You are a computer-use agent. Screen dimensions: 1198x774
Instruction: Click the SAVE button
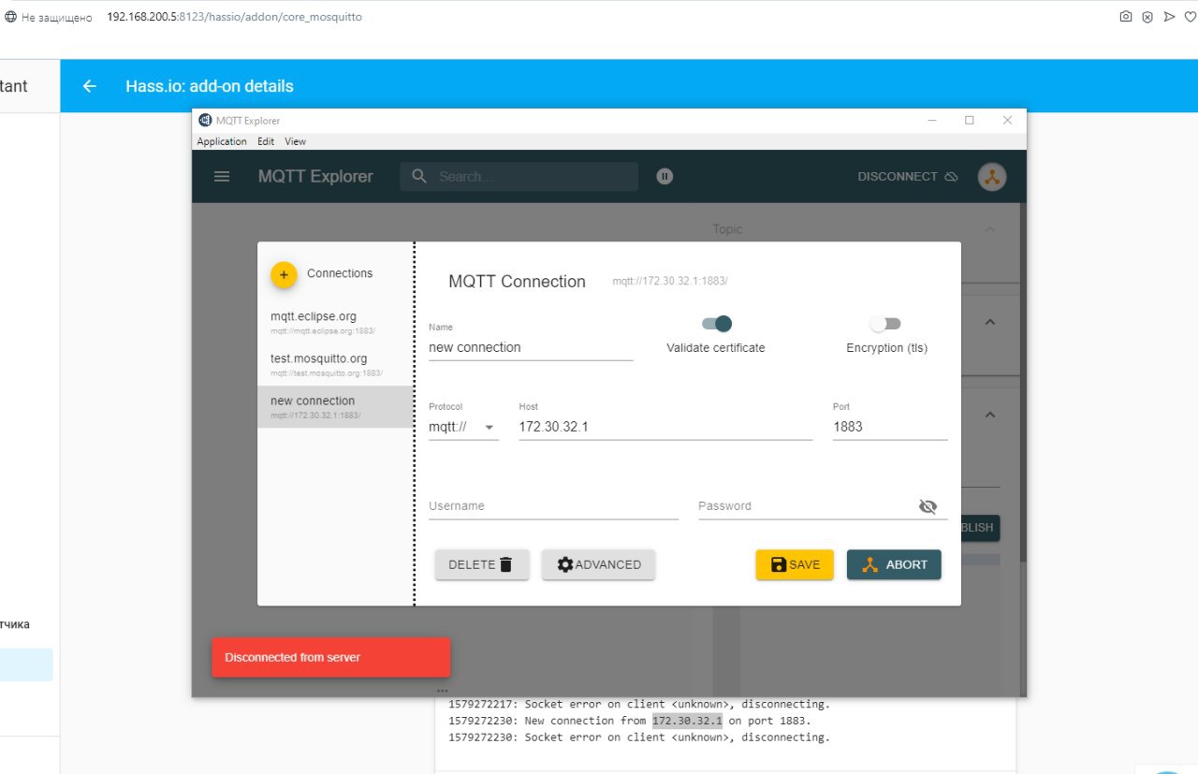tap(795, 564)
